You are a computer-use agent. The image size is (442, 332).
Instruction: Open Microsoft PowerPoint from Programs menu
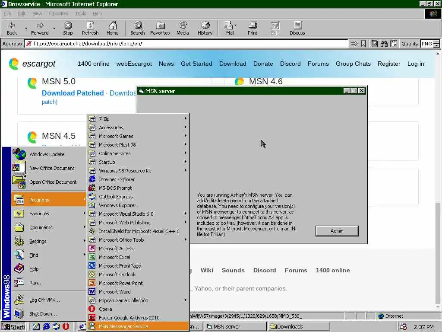pyautogui.click(x=138, y=283)
